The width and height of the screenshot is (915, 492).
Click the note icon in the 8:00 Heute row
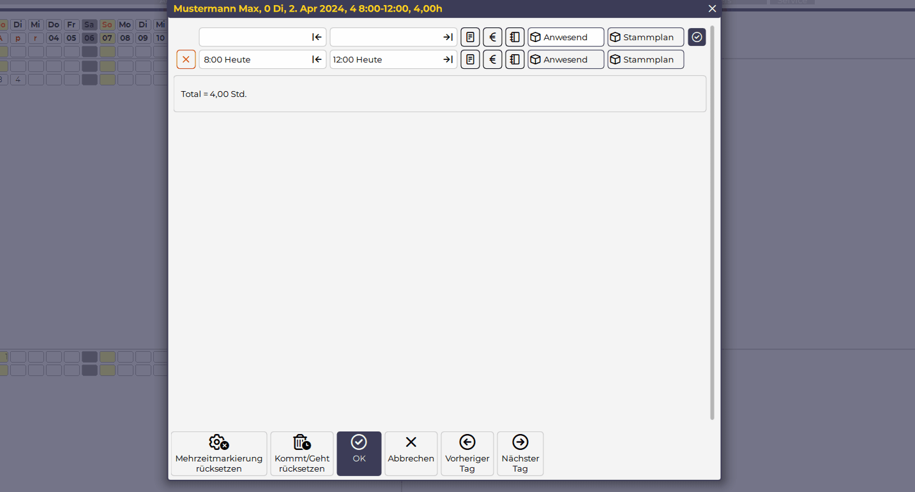pyautogui.click(x=470, y=59)
